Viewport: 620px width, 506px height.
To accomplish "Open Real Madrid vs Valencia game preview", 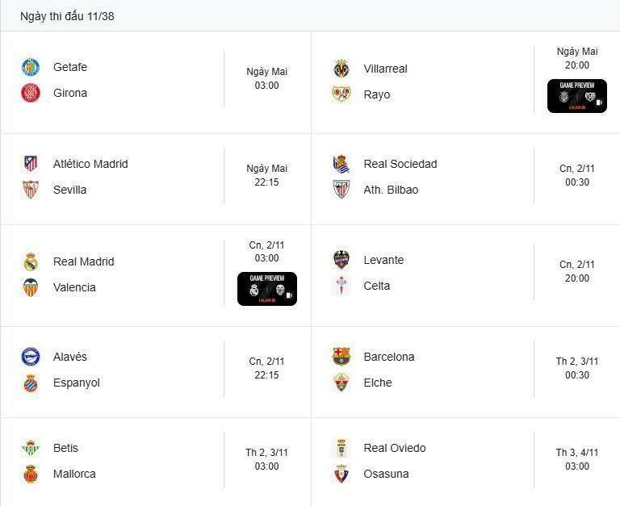I will (267, 289).
